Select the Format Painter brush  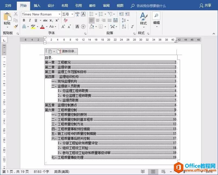coord(16,26)
